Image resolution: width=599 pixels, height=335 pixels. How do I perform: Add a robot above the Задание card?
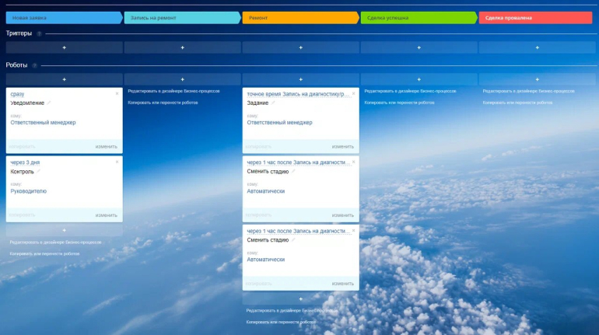coord(300,79)
